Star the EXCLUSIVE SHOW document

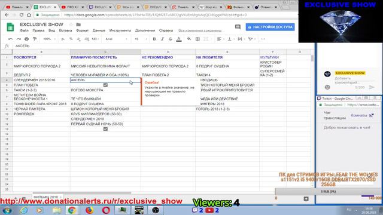coord(71,24)
